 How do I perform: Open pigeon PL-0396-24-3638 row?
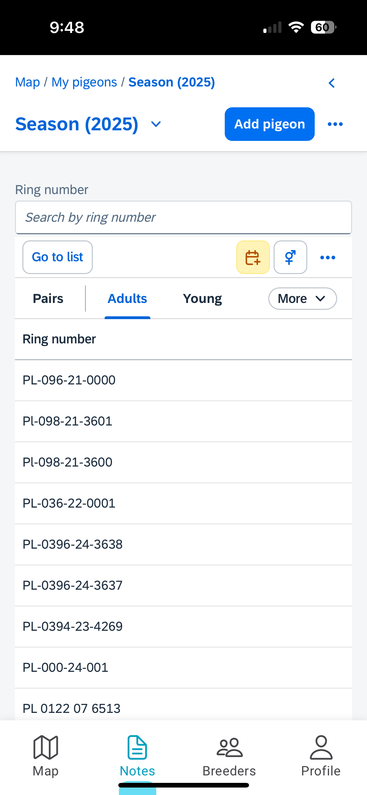click(73, 544)
